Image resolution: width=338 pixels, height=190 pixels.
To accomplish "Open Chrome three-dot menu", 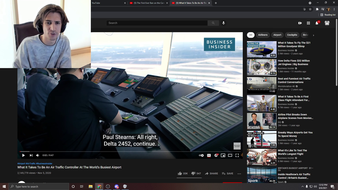I will (x=334, y=9).
